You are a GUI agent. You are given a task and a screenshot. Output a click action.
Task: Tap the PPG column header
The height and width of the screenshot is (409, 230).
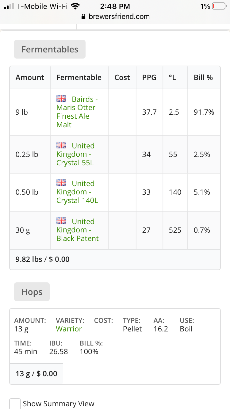pos(149,78)
